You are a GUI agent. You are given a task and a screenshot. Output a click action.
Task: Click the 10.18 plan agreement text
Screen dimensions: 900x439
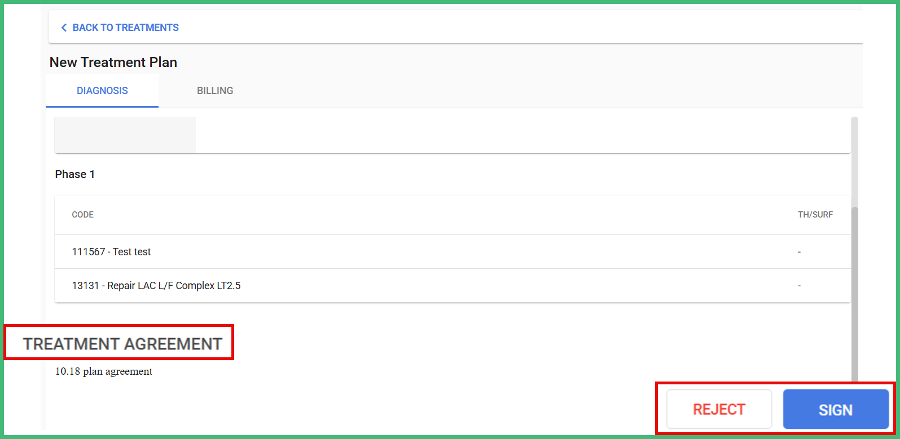104,371
